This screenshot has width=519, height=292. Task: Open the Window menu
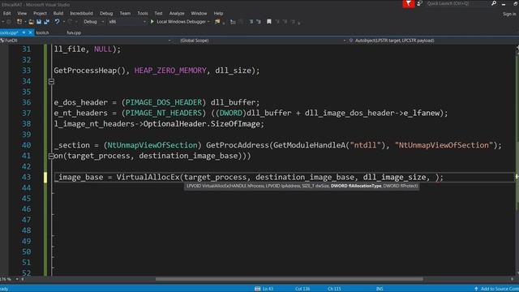199,13
